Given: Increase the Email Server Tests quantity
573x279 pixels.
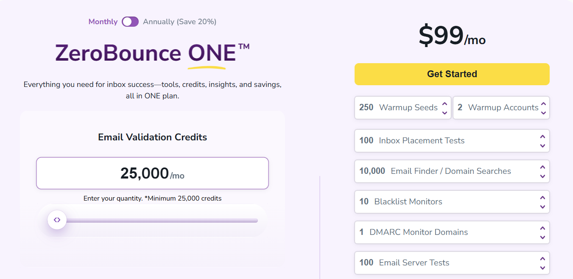Looking at the screenshot, I should point(543,259).
